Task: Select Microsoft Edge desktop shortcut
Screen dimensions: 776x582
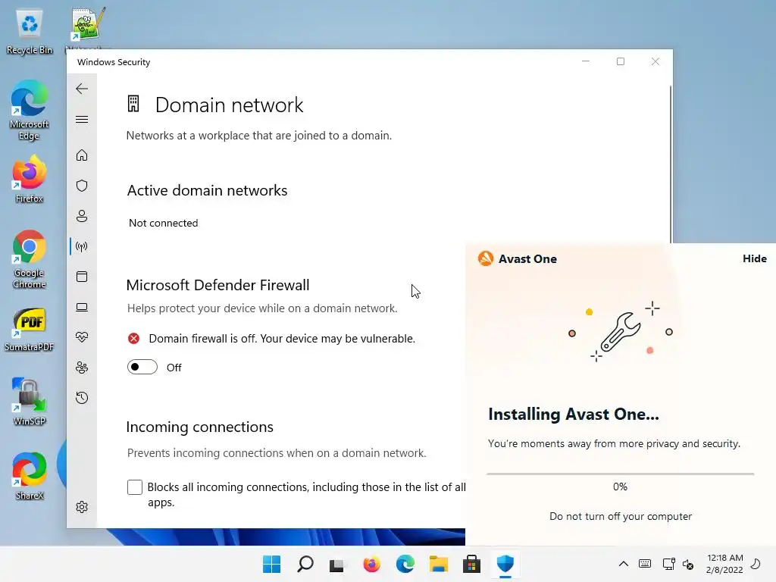Action: (x=29, y=111)
